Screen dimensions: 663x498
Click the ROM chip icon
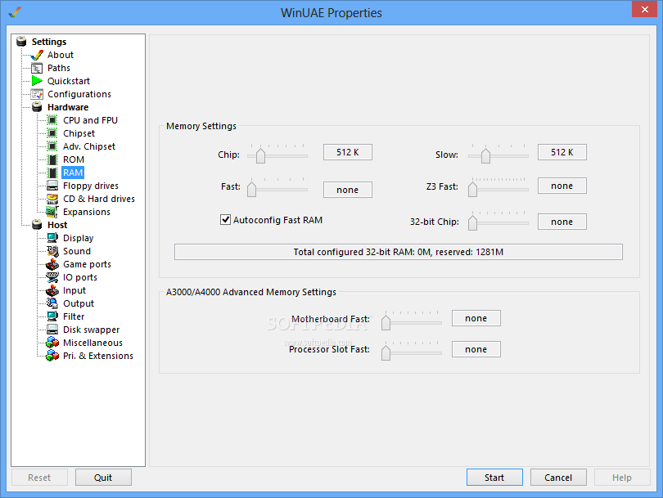(52, 159)
